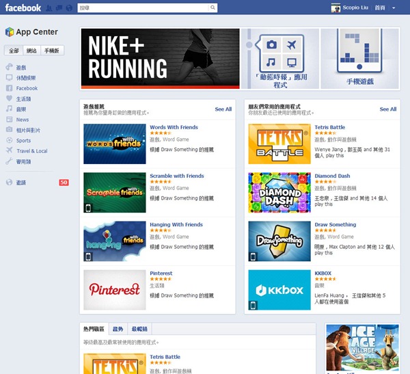410x374 pixels.
Task: Open Tetris Battle link in bottom list
Action: (165, 357)
